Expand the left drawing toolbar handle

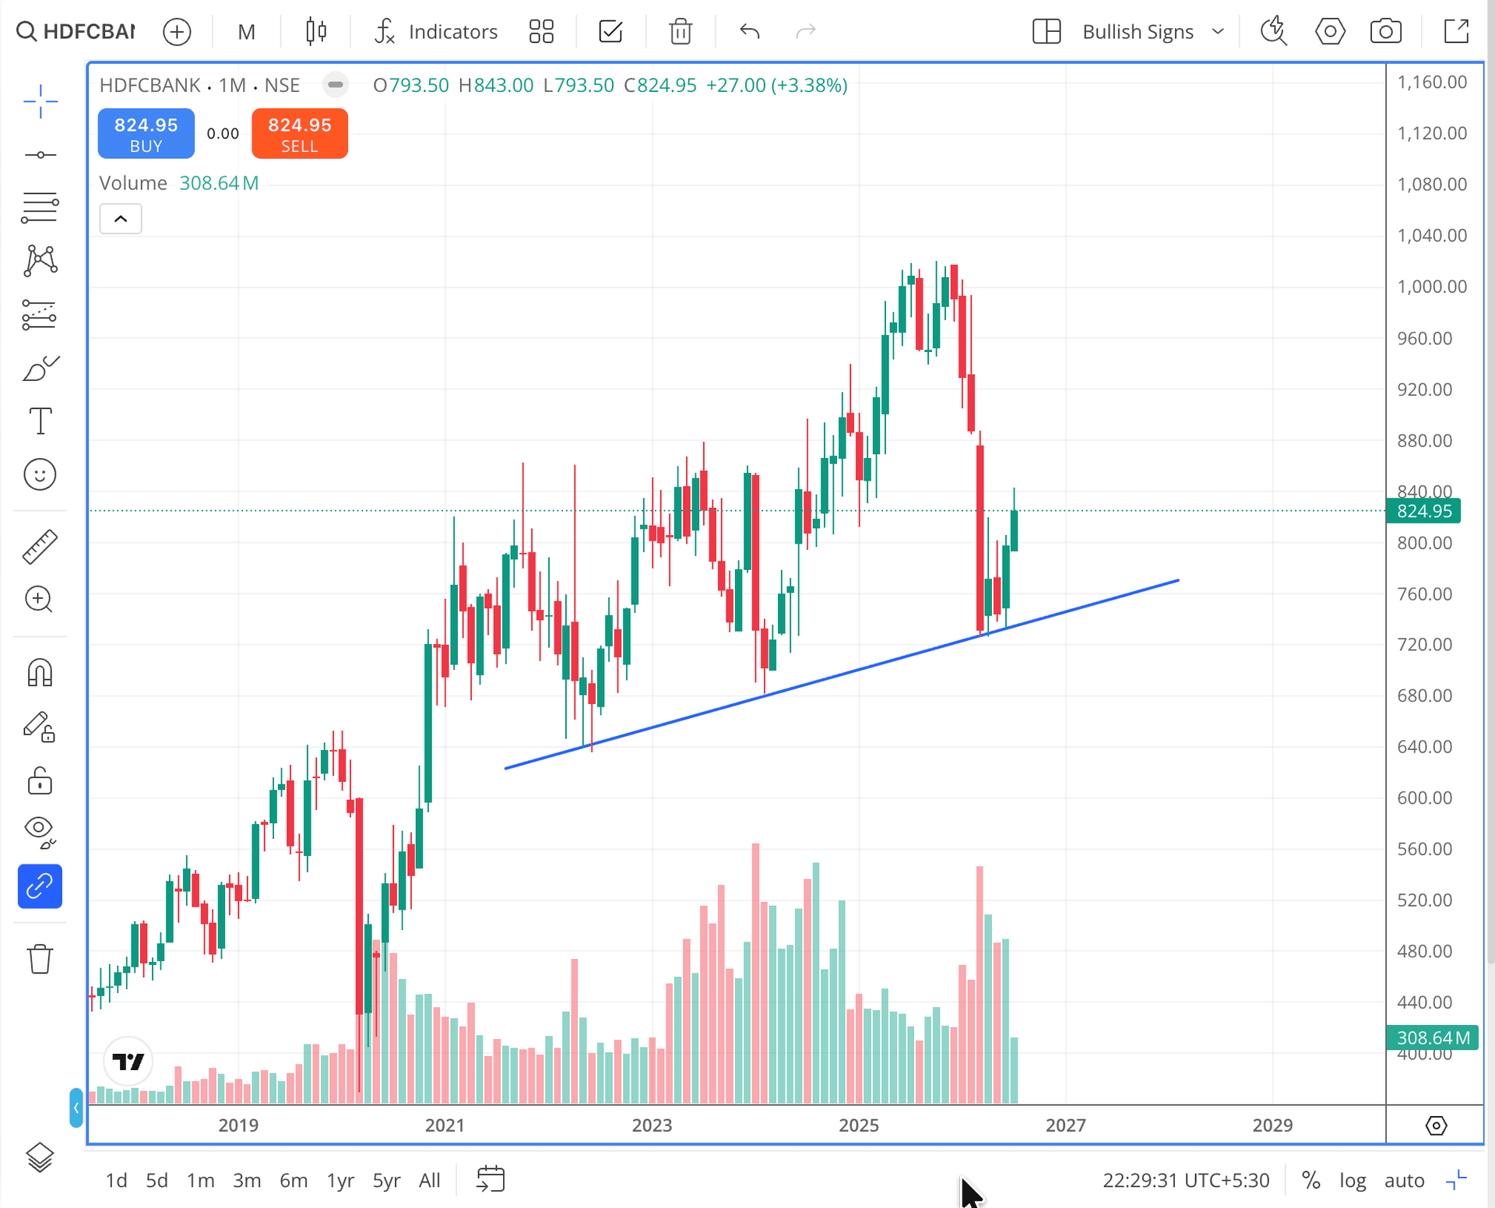pos(76,1108)
